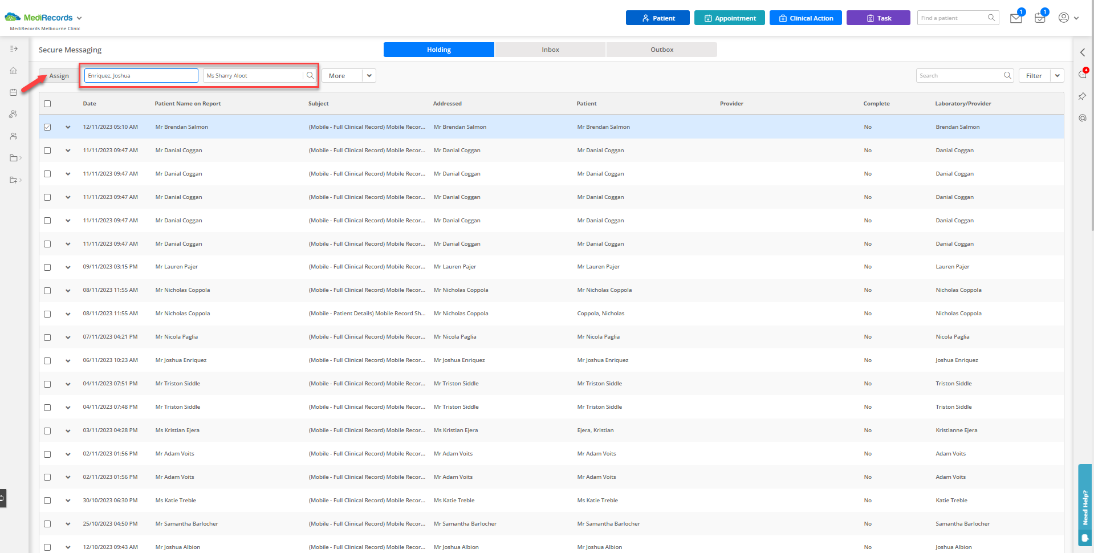This screenshot has width=1094, height=553.
Task: Open the task inbox tray icon
Action: pyautogui.click(x=1040, y=18)
